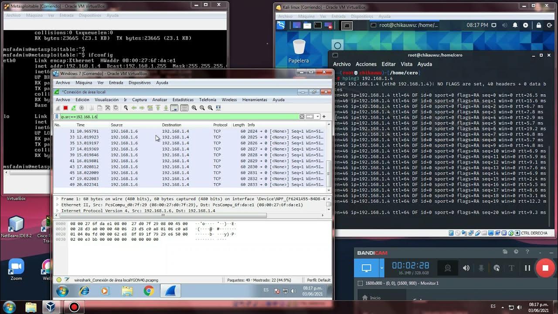The width and height of the screenshot is (558, 314).
Task: Toggle Bandicam speaker sound
Action: (x=466, y=268)
